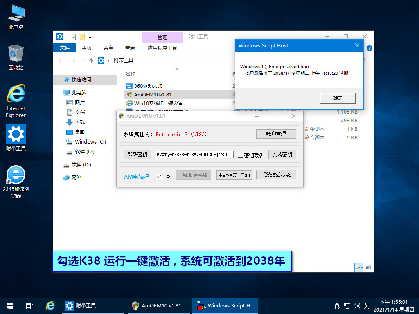Open Internet Explorer from the taskbar
419x314 pixels.
click(50, 306)
